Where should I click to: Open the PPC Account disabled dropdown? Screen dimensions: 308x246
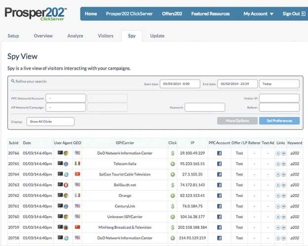[x=107, y=98]
